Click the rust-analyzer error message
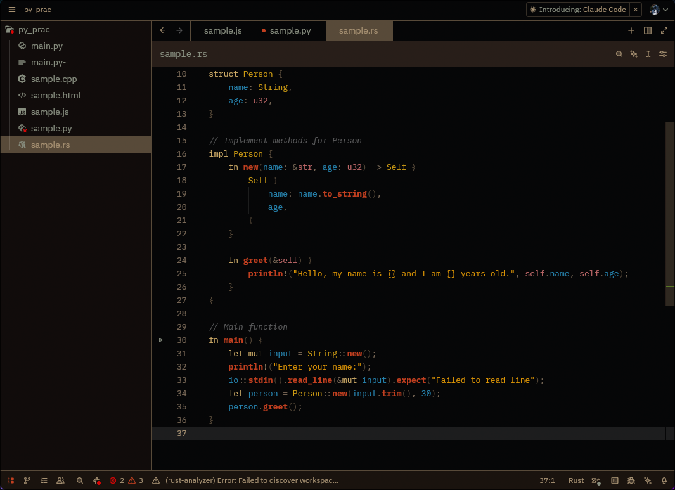675x490 pixels. [246, 480]
